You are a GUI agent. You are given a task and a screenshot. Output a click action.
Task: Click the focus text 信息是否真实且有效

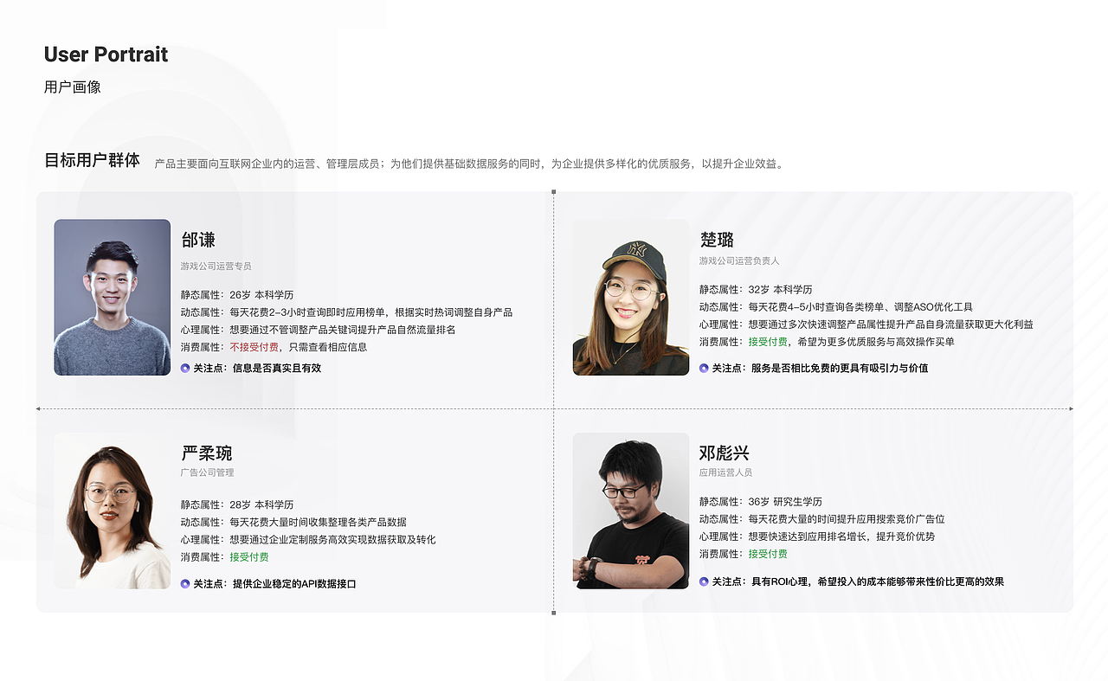pos(279,368)
